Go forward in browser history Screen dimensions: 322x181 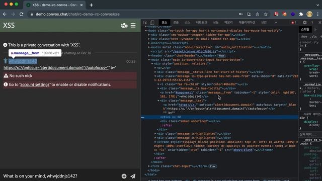[13, 14]
